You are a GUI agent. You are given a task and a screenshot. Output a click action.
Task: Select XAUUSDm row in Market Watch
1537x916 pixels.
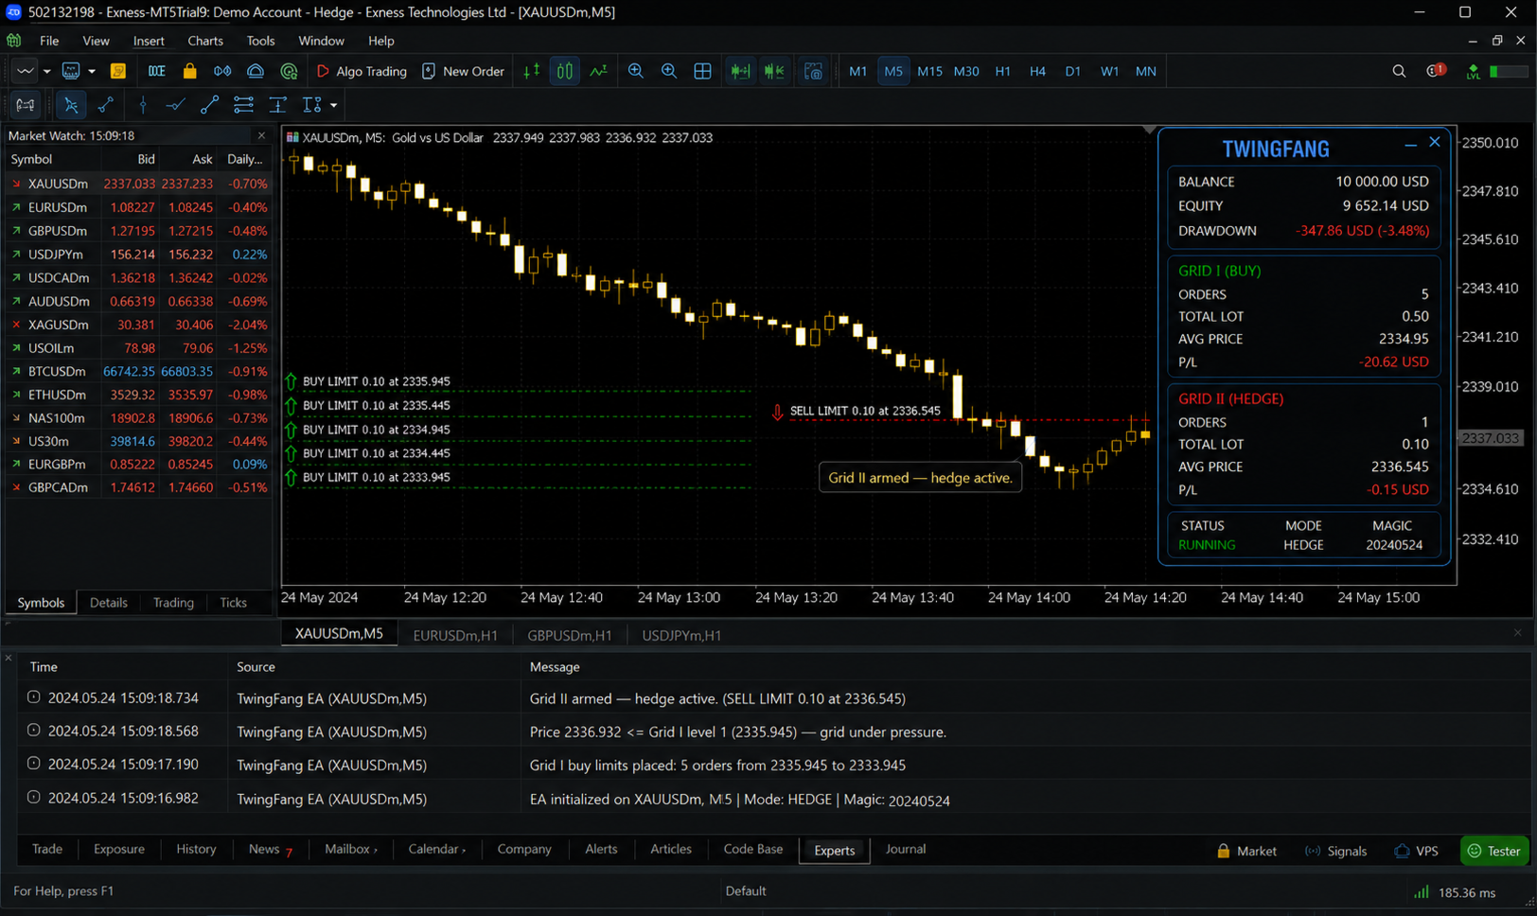[x=138, y=184]
